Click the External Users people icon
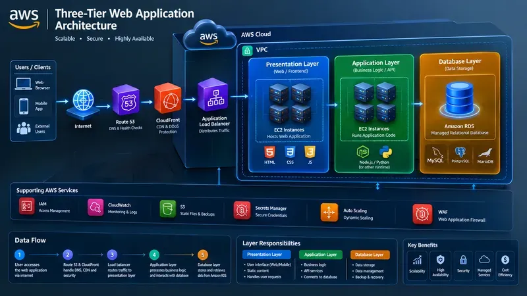527x296 pixels. pos(24,128)
